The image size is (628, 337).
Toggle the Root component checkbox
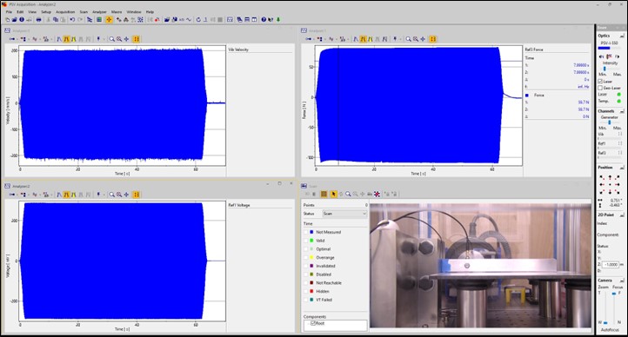pyautogui.click(x=313, y=323)
